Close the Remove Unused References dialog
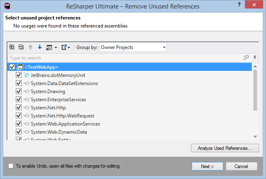The width and height of the screenshot is (266, 179). tap(254, 4)
